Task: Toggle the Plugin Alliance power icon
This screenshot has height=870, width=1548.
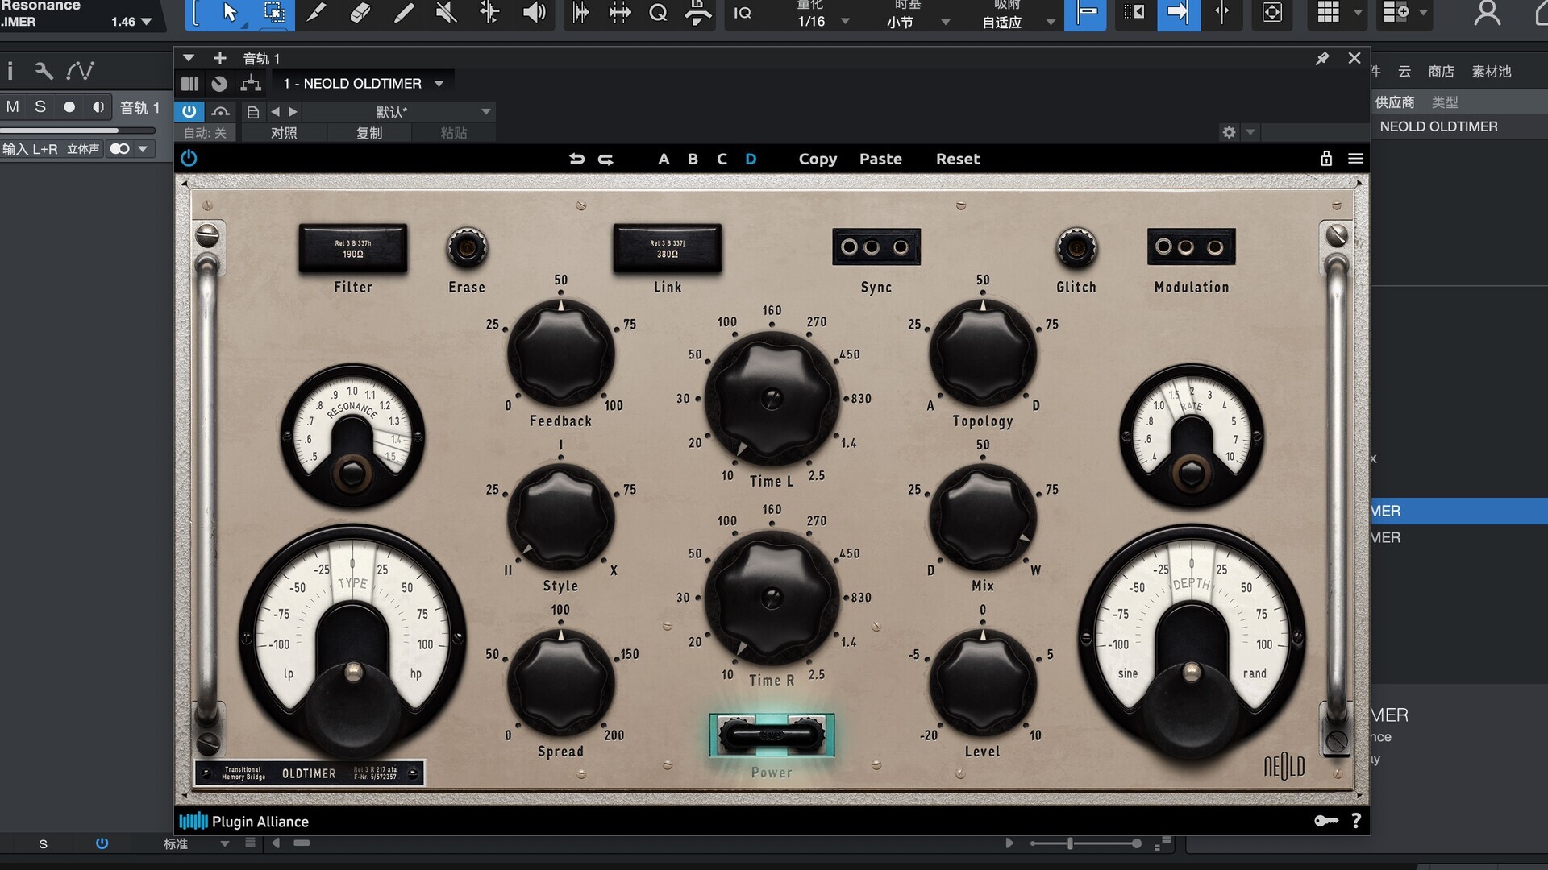Action: click(189, 158)
